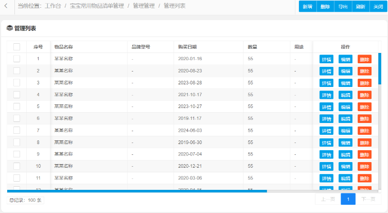Check the checkbox for row 7
Screen dimensions: 388x213
point(16,130)
